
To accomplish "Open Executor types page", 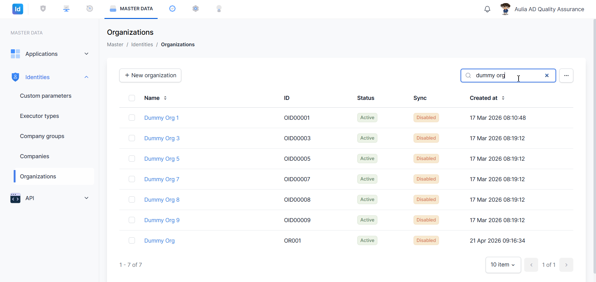I will pyautogui.click(x=39, y=116).
